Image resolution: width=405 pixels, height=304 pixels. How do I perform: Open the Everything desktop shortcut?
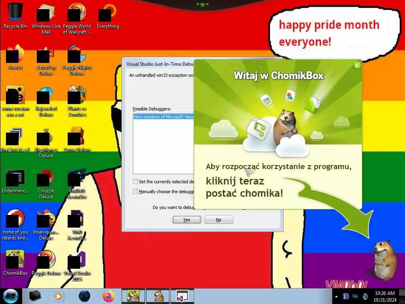[108, 15]
